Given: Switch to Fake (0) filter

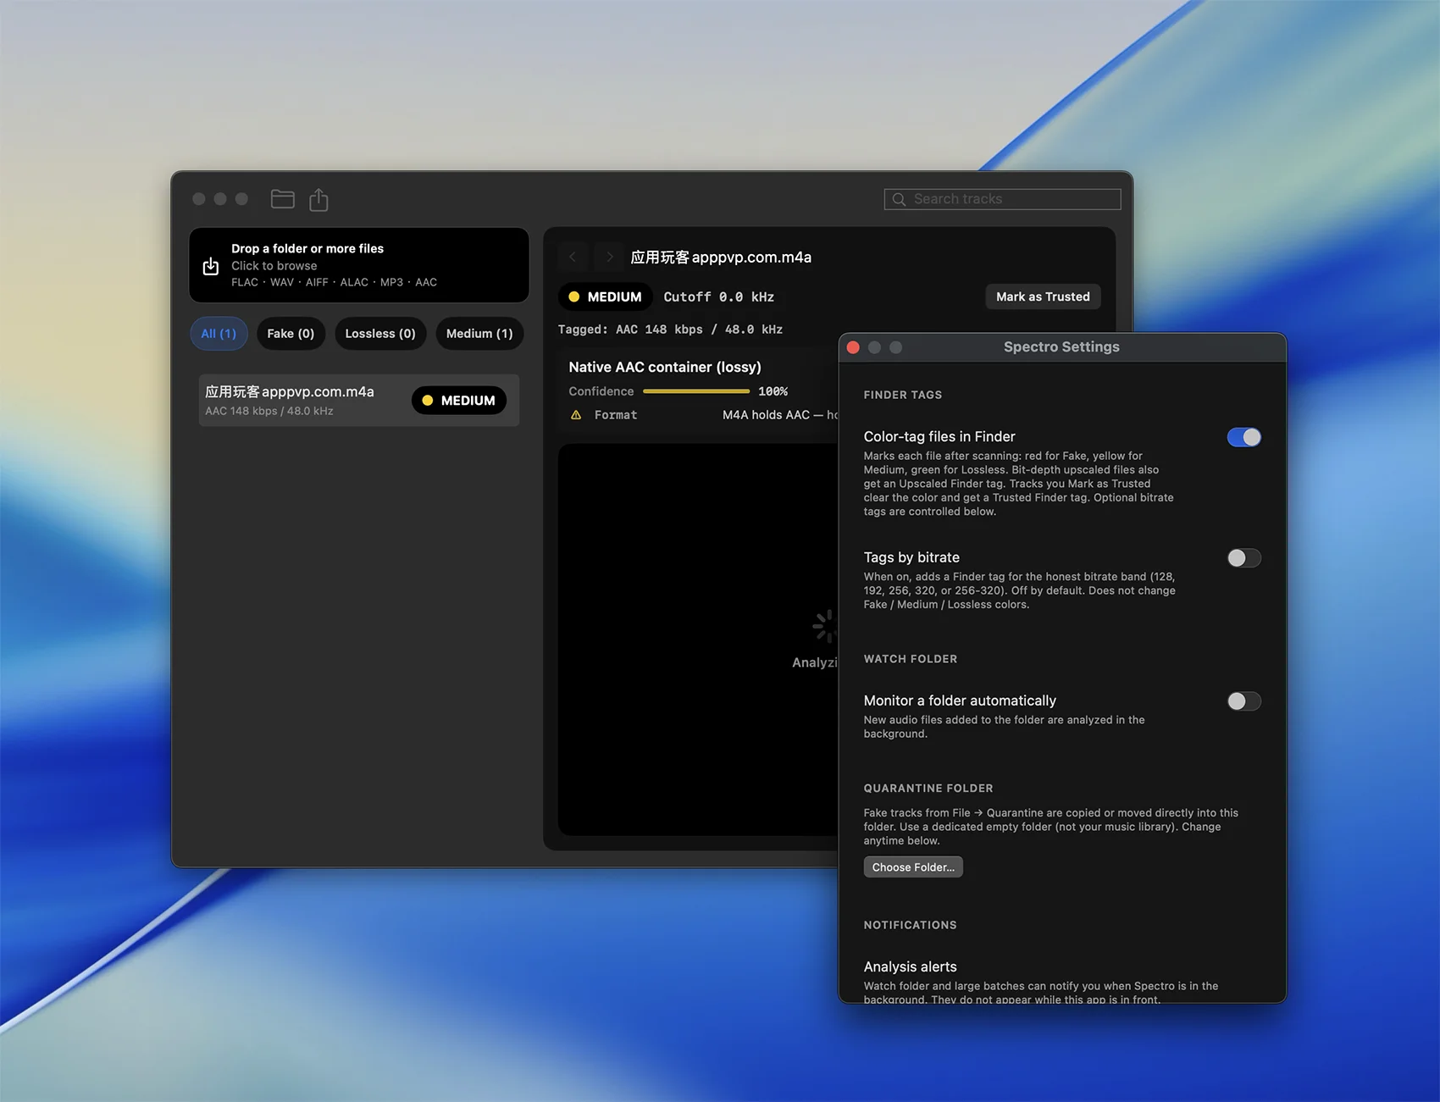Looking at the screenshot, I should (x=291, y=334).
